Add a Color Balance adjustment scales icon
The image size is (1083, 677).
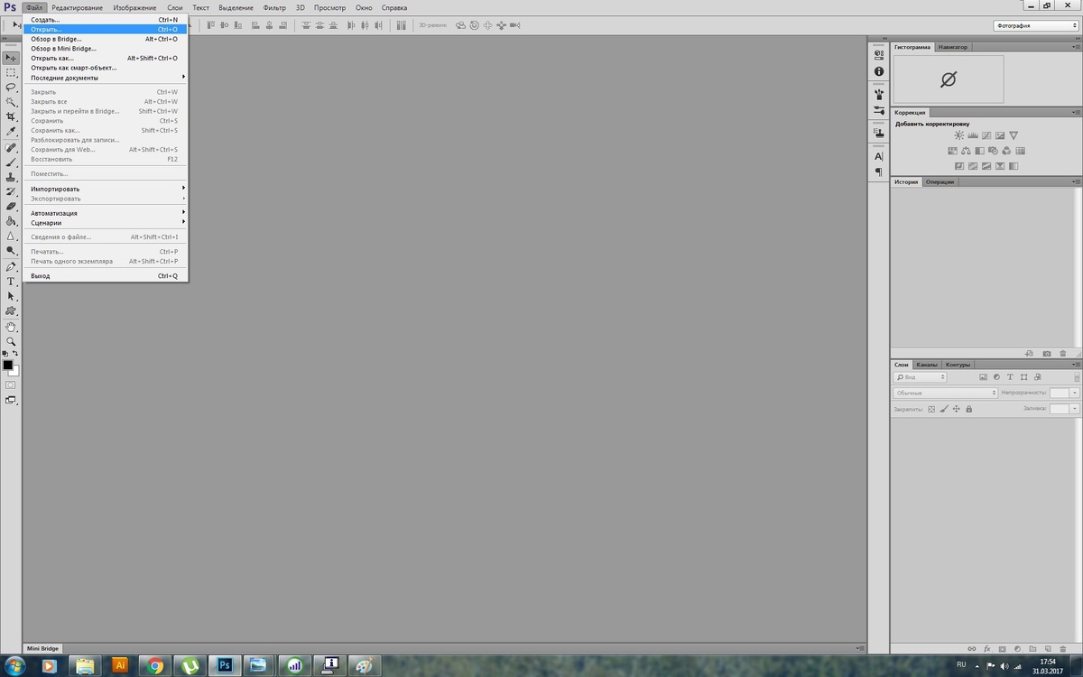pos(966,151)
